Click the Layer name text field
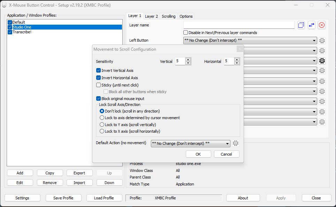Image resolution: width=336 pixels, height=207 pixels. [x=239, y=25]
